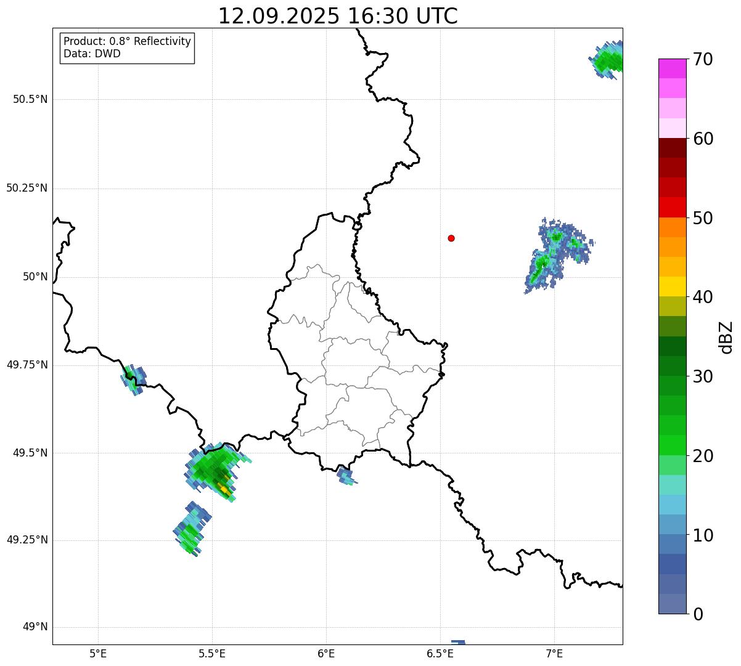Click the colorbar tick label 50
The width and height of the screenshot is (741, 666).
click(703, 218)
